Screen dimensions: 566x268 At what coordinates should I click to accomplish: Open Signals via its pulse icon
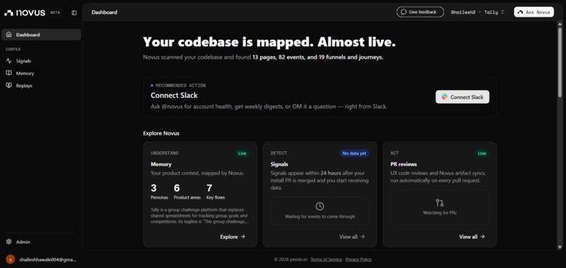(9, 61)
